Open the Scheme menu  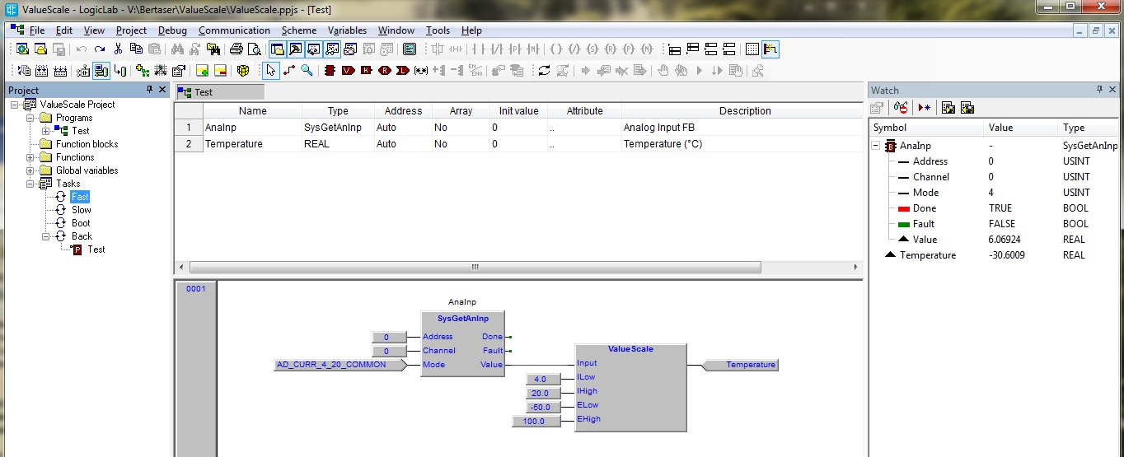[299, 30]
